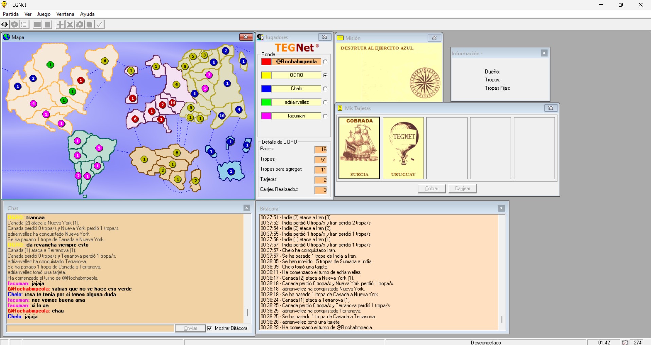Select the blue army token with 16 troops

coord(222,116)
